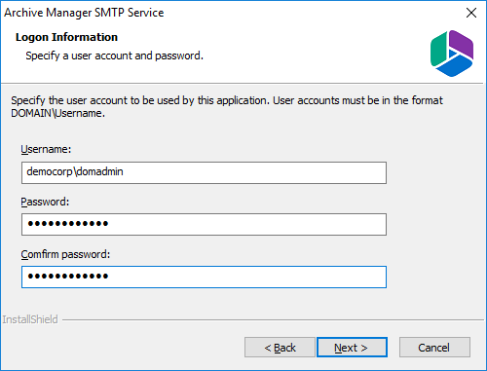Click the DOMAIN\Username format example text
487x371 pixels.
pyautogui.click(x=58, y=113)
